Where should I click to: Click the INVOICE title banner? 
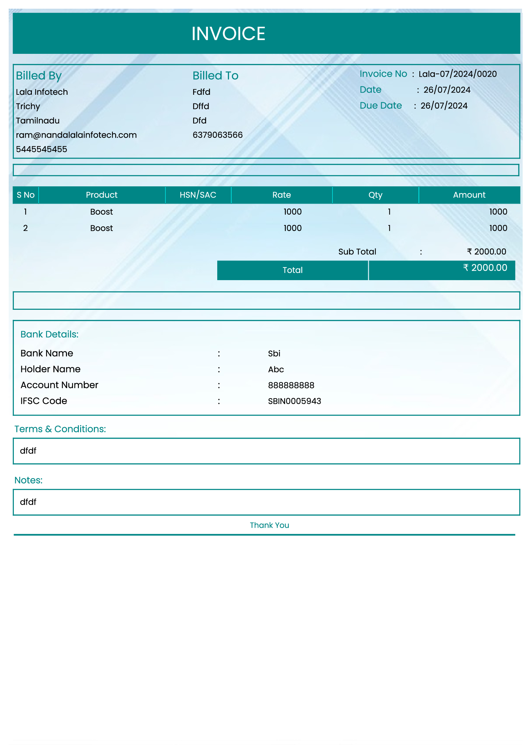click(x=228, y=34)
